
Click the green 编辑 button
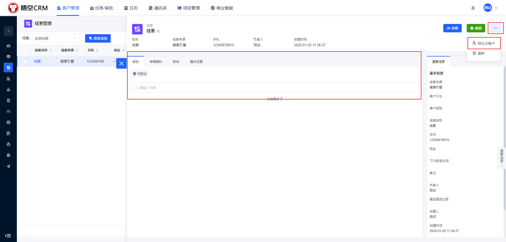(x=476, y=28)
